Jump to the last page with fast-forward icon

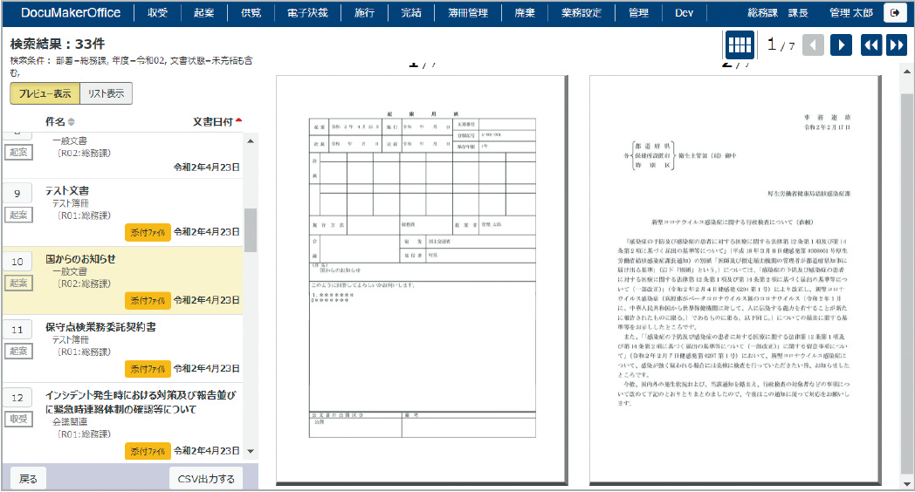click(896, 44)
